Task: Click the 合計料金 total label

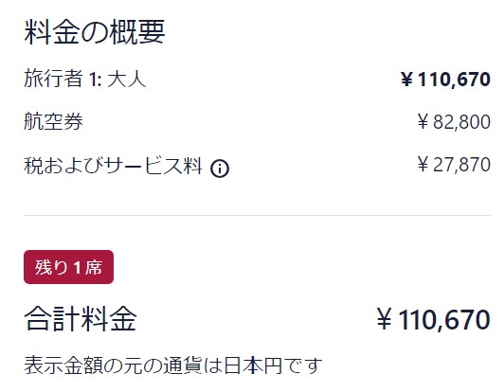Action: [81, 319]
